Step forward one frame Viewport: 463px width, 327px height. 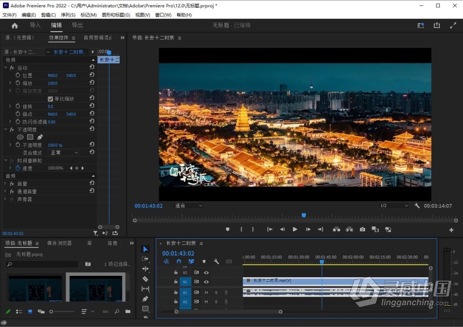coord(308,229)
